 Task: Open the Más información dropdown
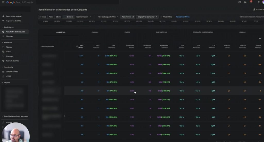[83, 17]
